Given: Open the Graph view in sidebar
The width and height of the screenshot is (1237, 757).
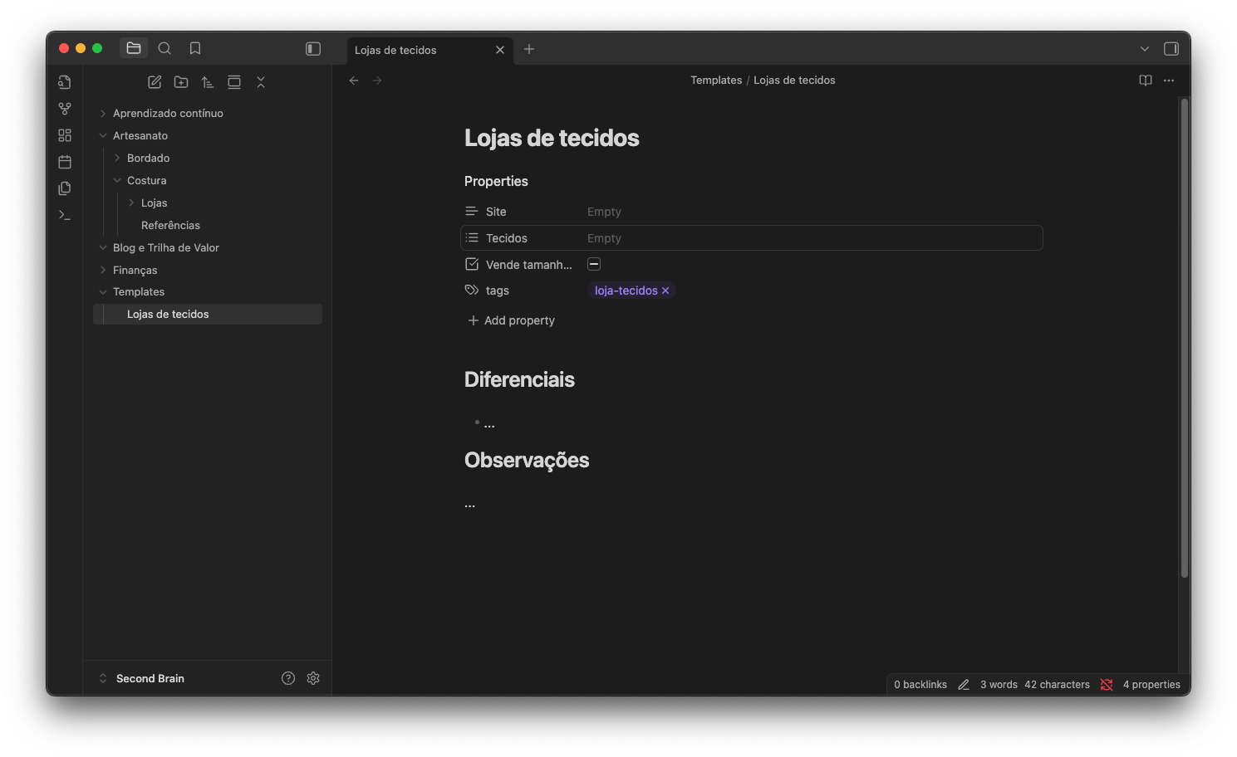Looking at the screenshot, I should click(x=65, y=108).
